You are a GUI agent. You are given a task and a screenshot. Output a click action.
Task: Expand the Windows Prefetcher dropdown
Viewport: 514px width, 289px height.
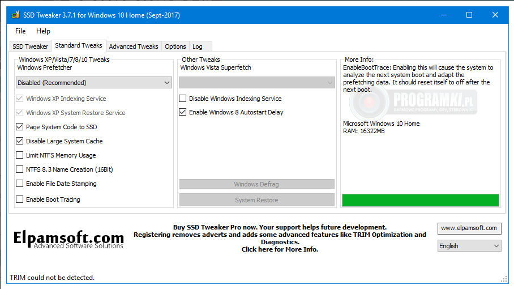[x=94, y=83]
